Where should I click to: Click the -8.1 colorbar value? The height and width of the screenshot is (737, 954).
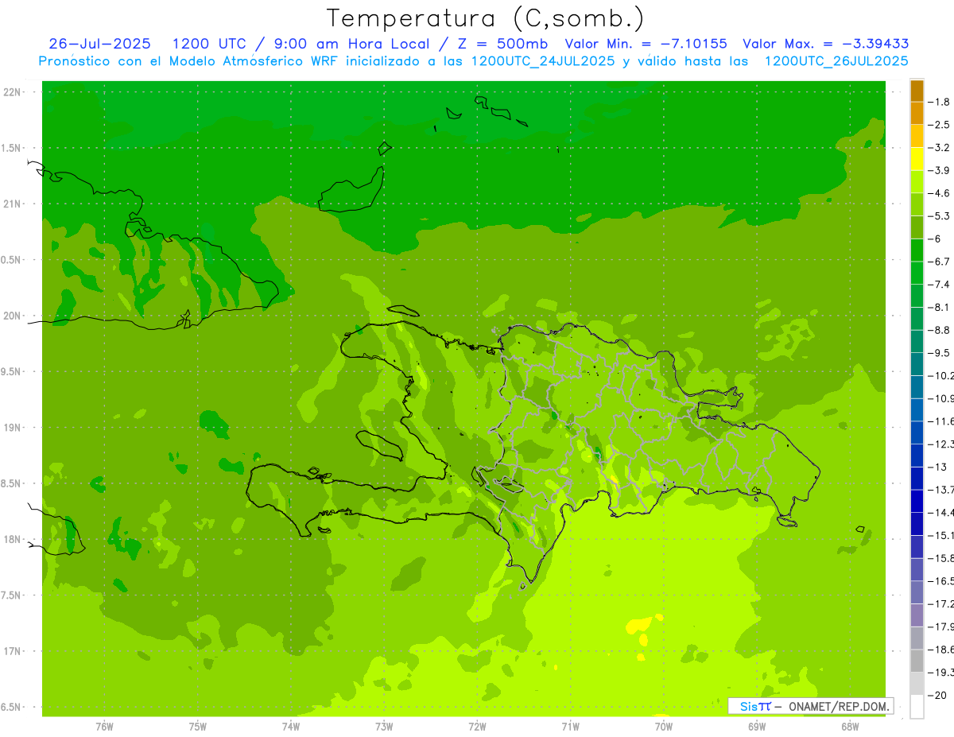point(939,307)
